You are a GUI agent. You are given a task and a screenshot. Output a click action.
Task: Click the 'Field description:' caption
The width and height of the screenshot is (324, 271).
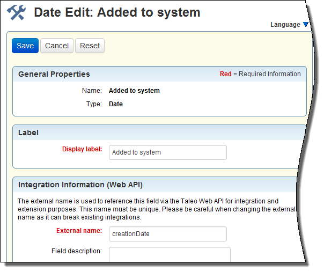(77, 251)
